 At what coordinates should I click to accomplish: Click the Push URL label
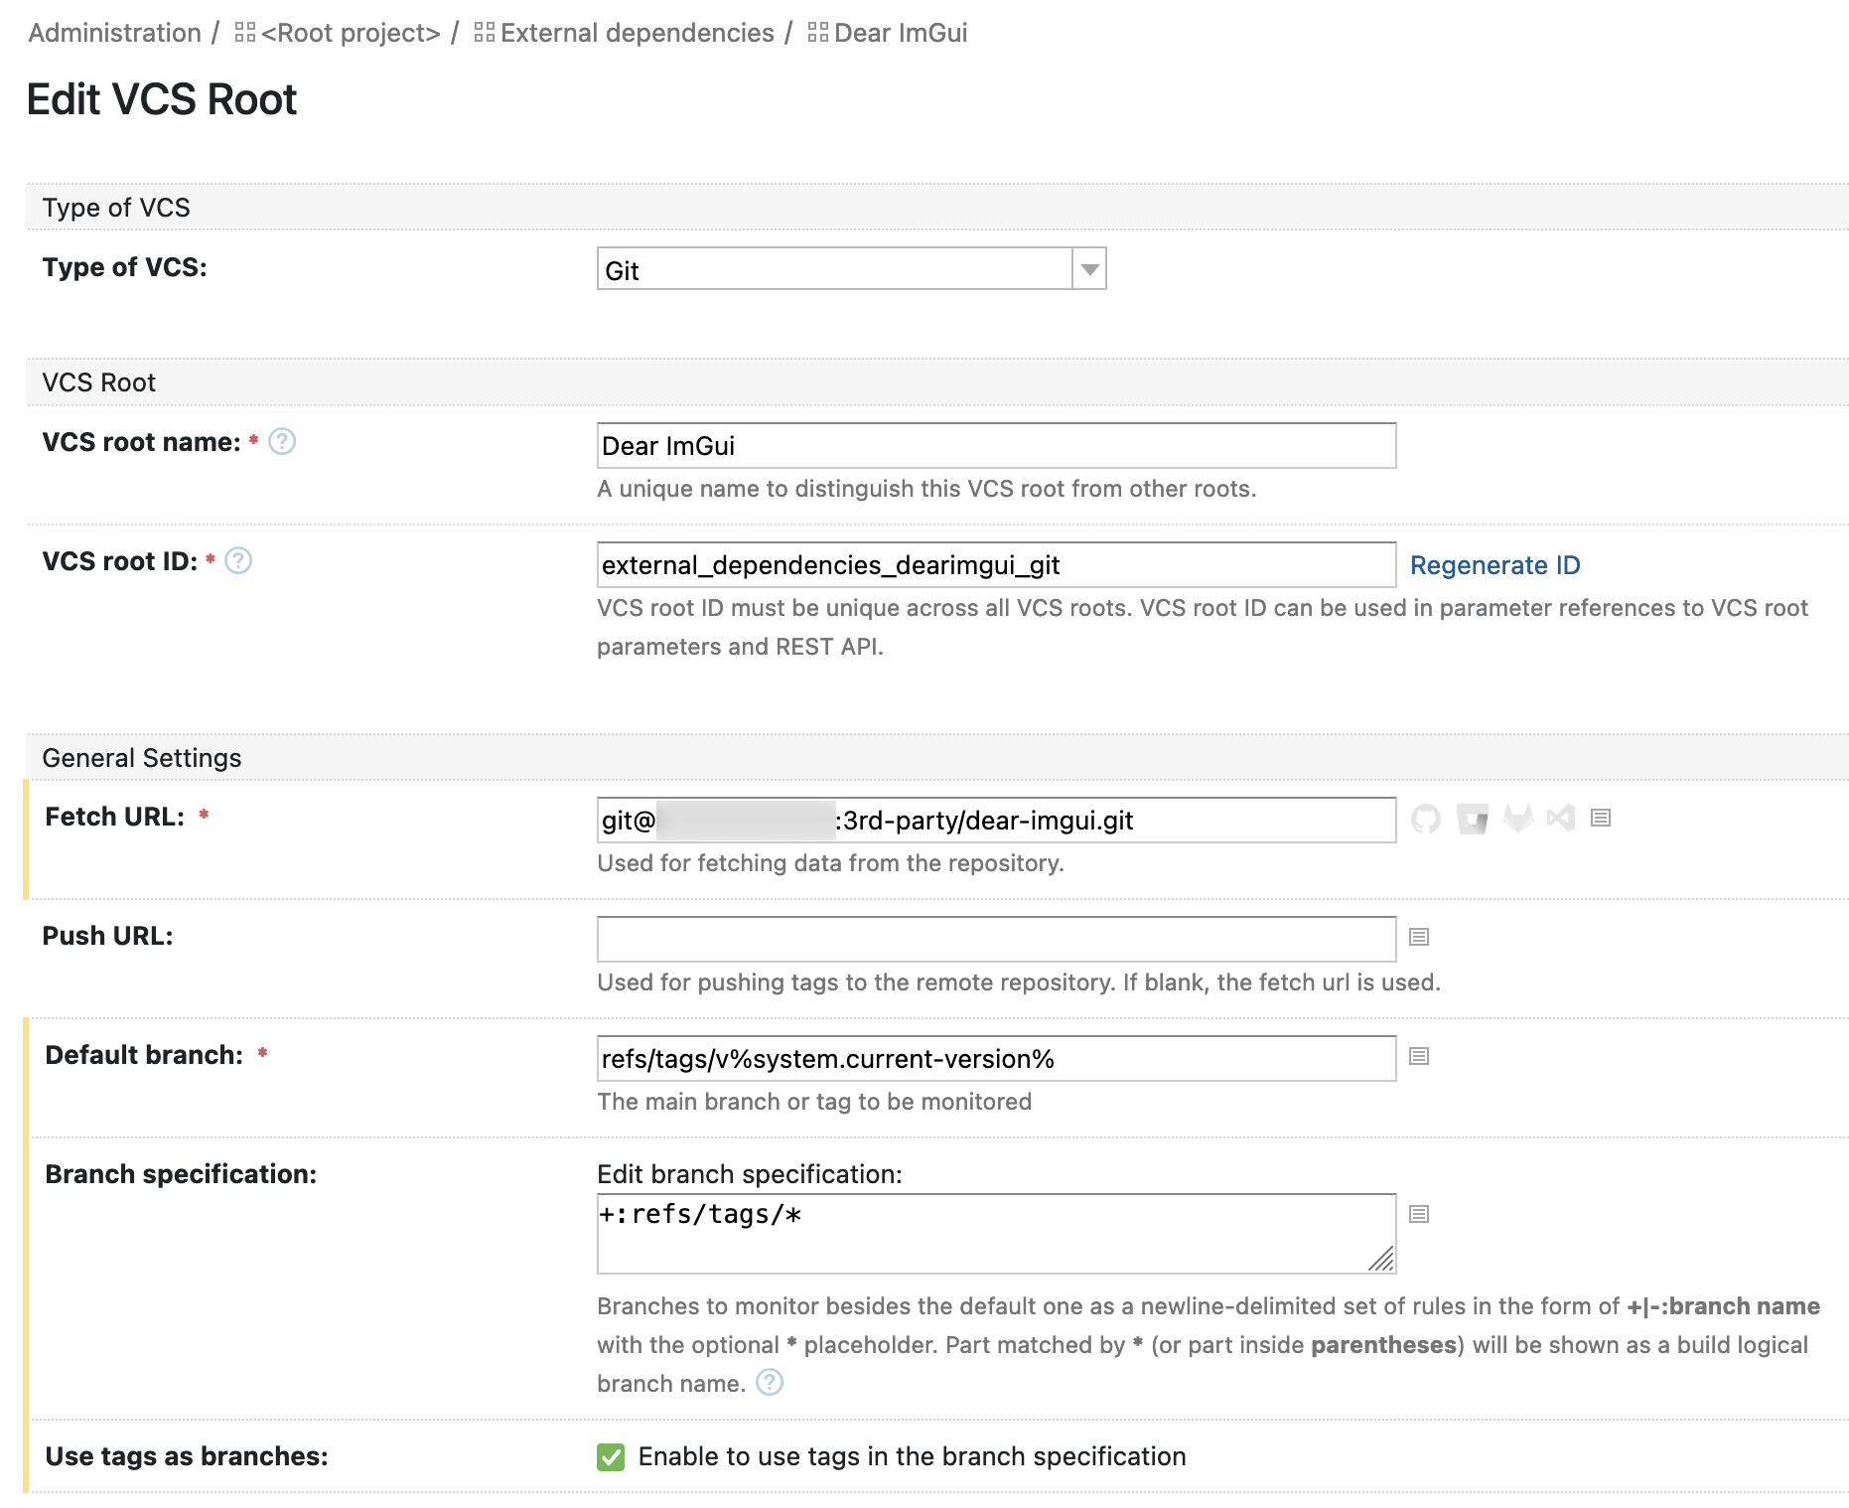(x=107, y=936)
